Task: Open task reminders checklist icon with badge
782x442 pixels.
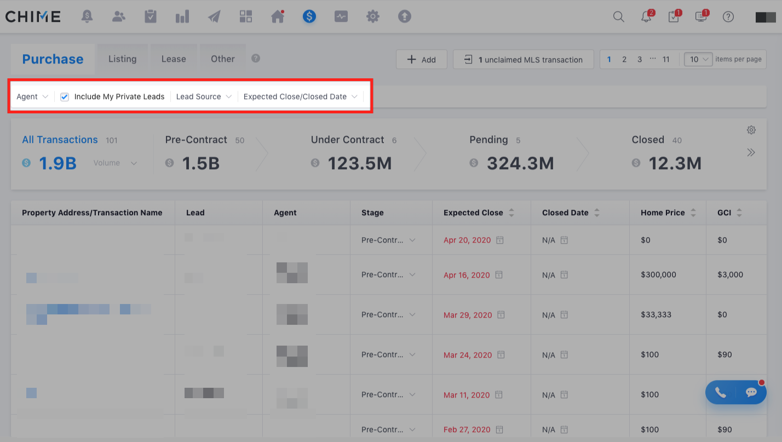Action: (x=675, y=16)
